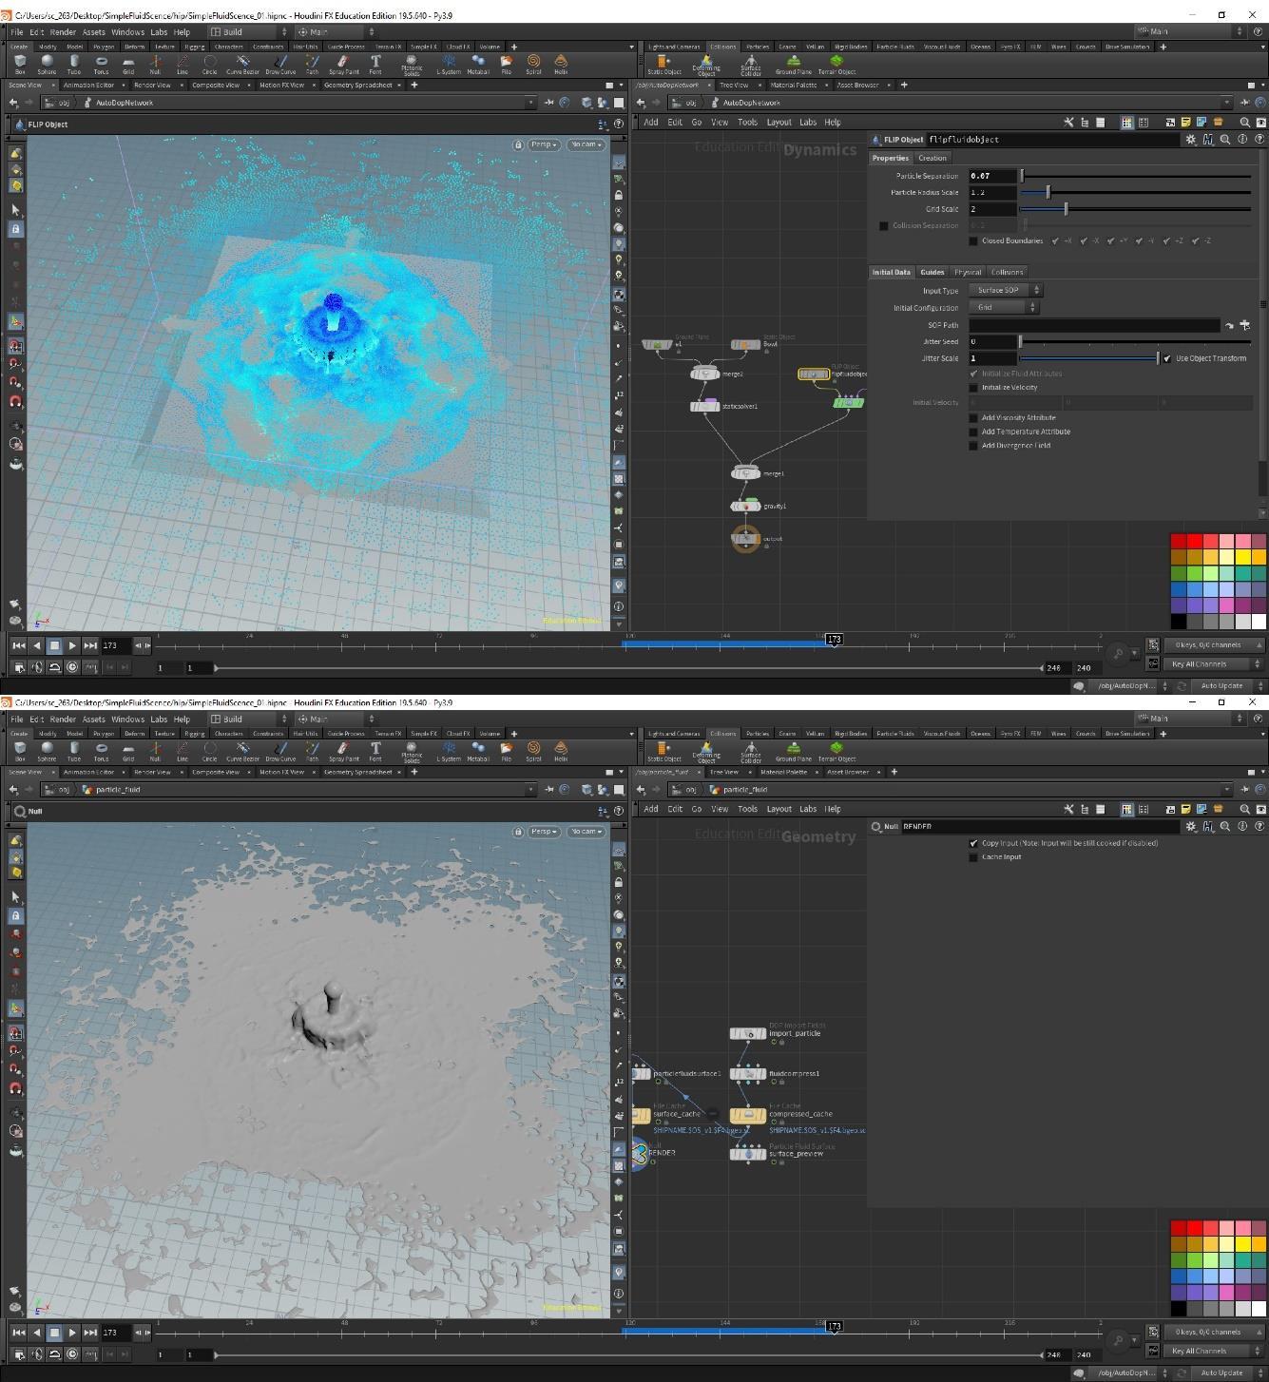
Task: Select the Box shelf tool in upper window
Action: tap(19, 64)
